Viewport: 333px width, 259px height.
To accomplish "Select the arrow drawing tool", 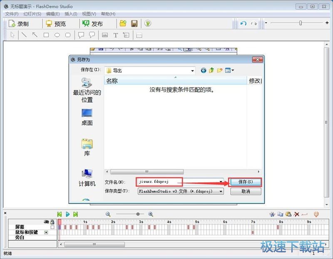I will [35, 35].
